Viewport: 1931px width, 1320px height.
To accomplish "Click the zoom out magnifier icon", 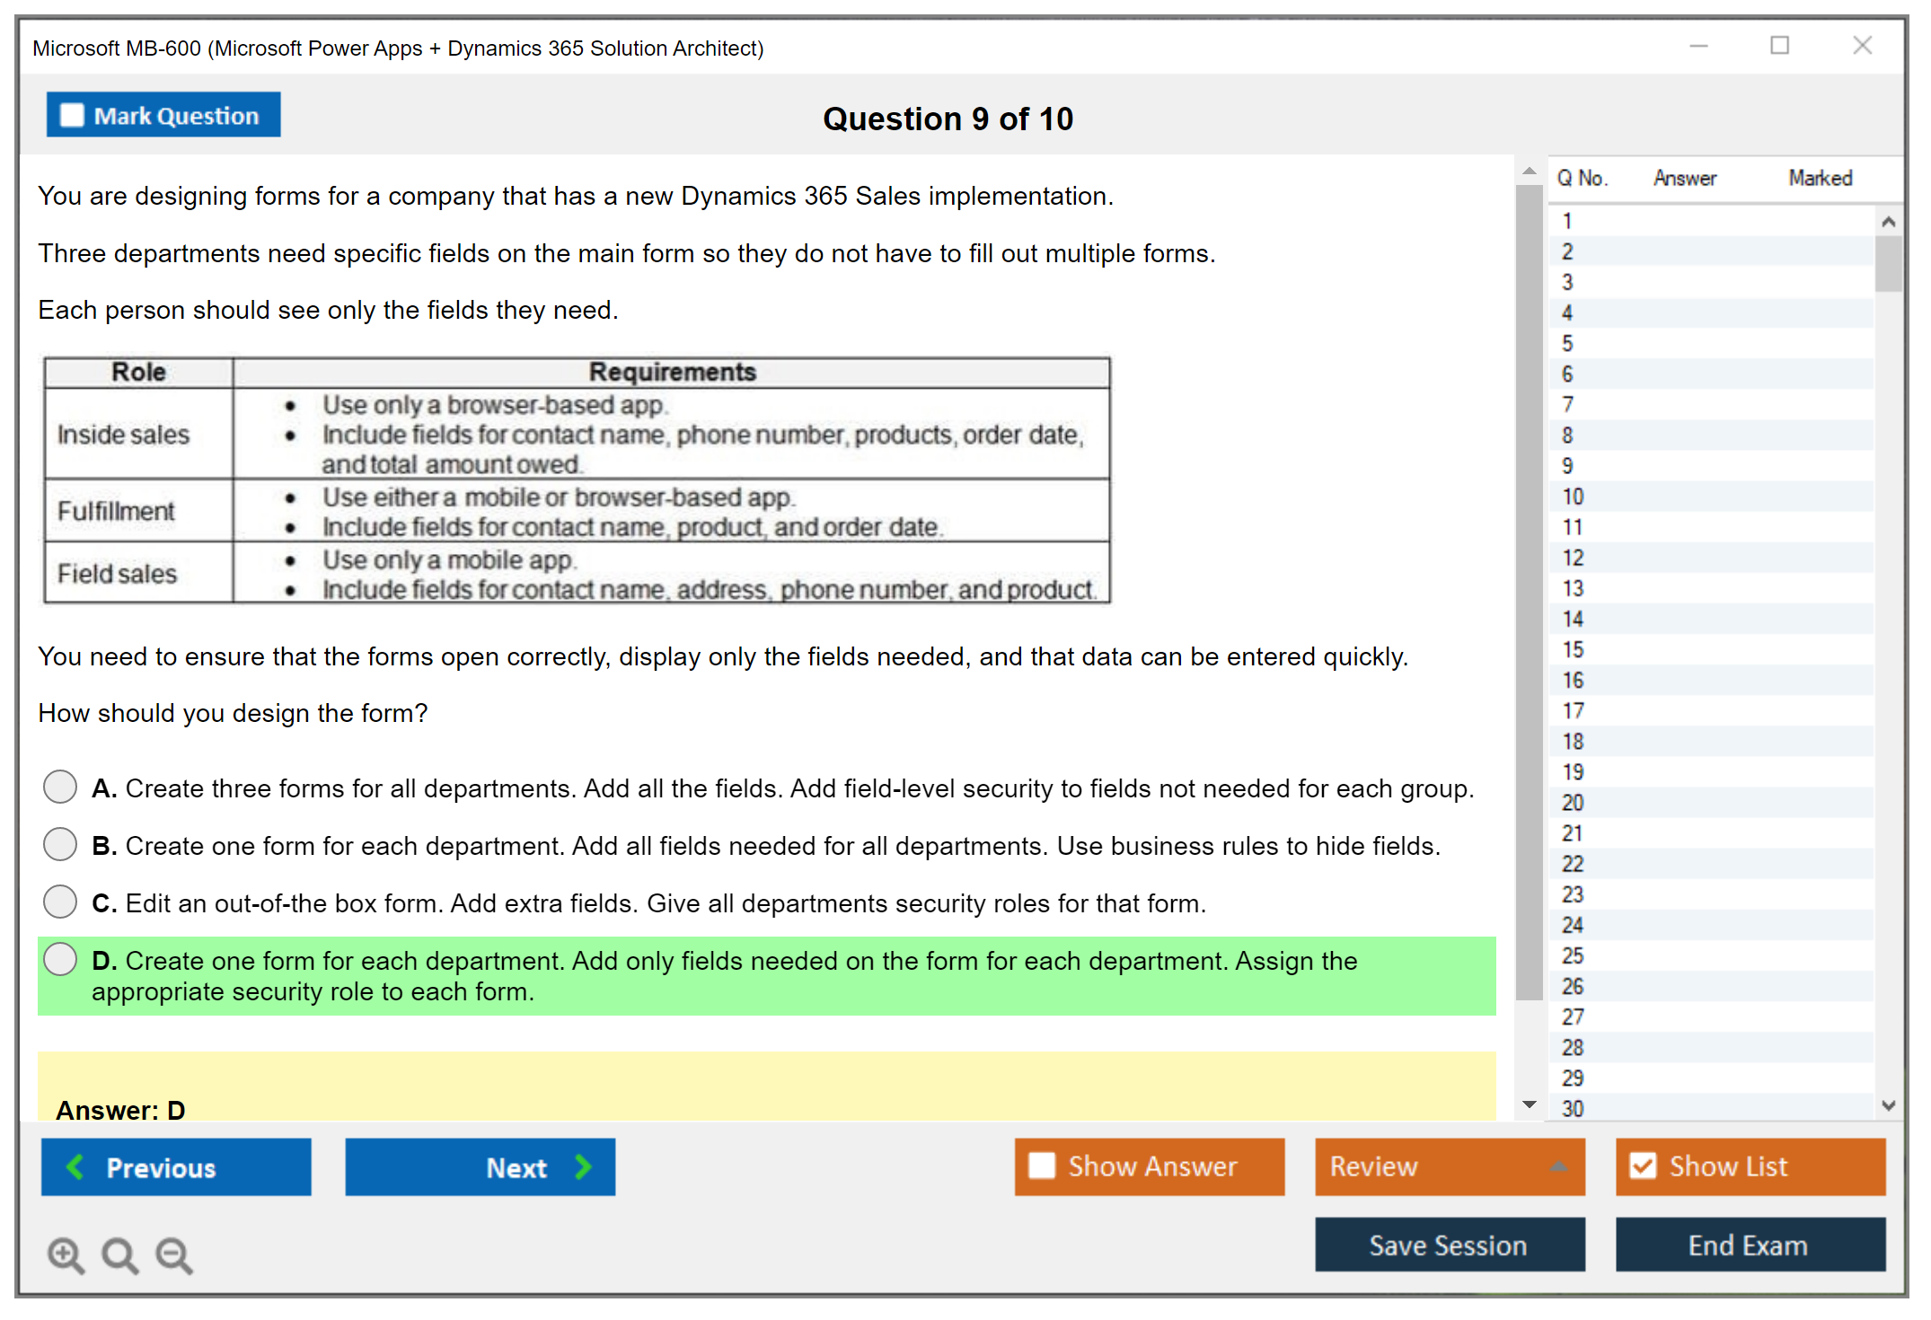I will pyautogui.click(x=174, y=1254).
